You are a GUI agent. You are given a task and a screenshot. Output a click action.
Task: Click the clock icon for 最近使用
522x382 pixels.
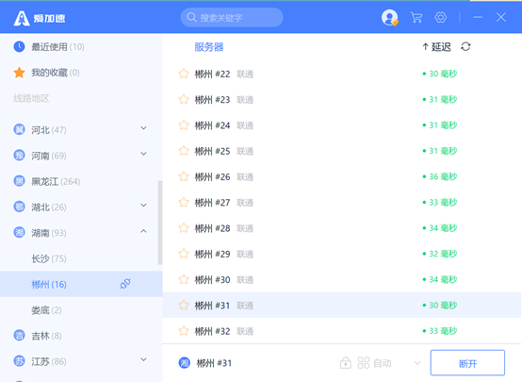tap(19, 46)
